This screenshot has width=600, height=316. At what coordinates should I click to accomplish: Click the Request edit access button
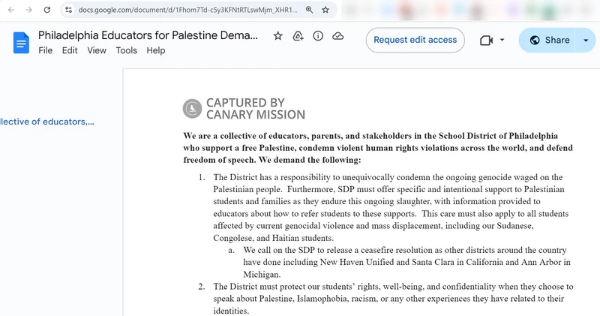tap(415, 41)
